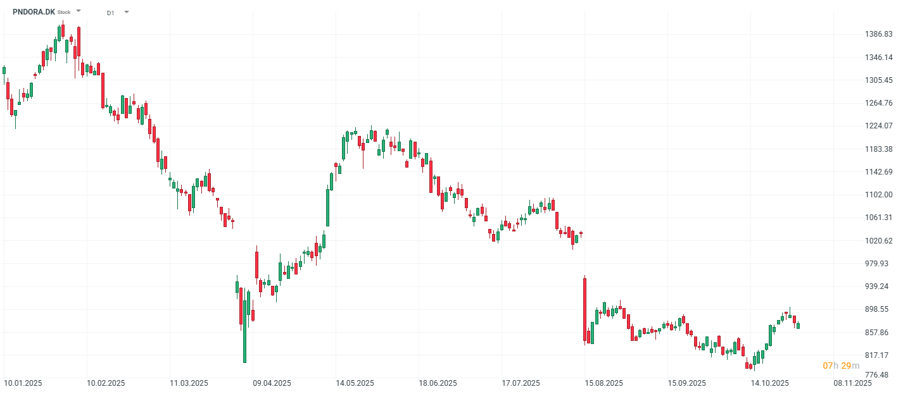Click the PNDORA.DK ticker name

coord(34,11)
